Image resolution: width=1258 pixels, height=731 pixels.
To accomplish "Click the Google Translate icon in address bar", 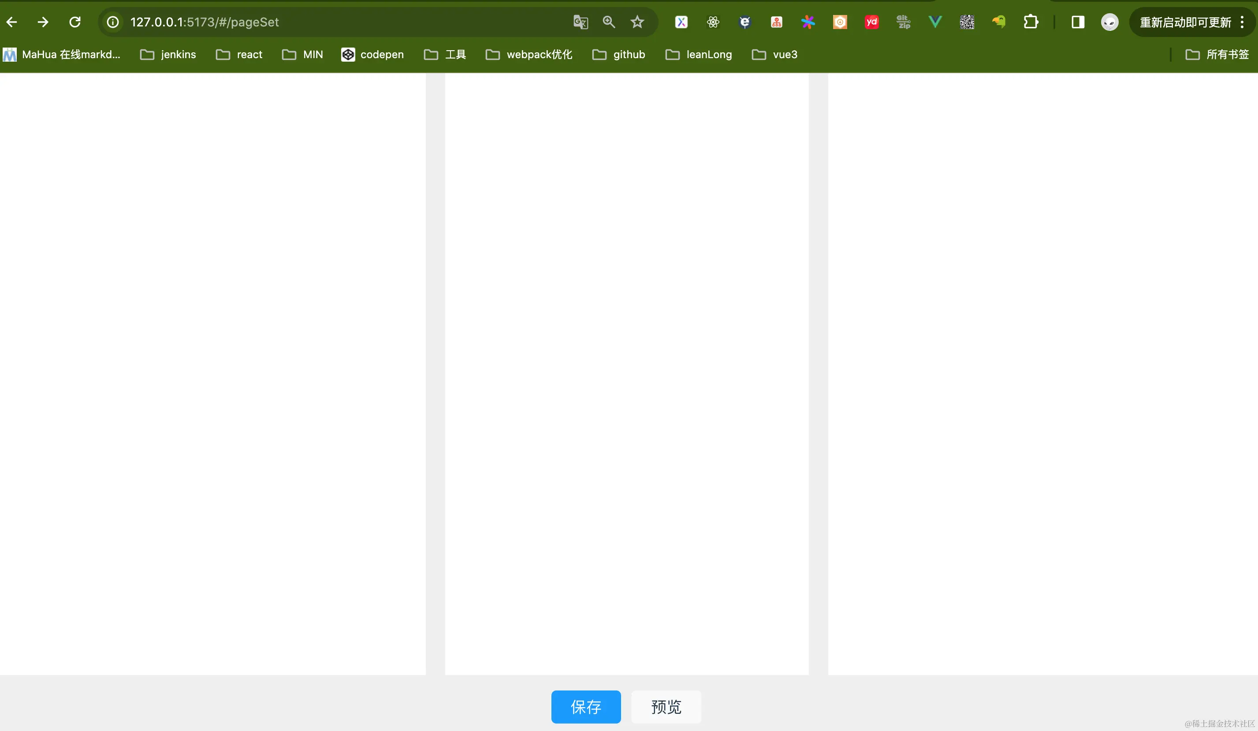I will pos(580,22).
